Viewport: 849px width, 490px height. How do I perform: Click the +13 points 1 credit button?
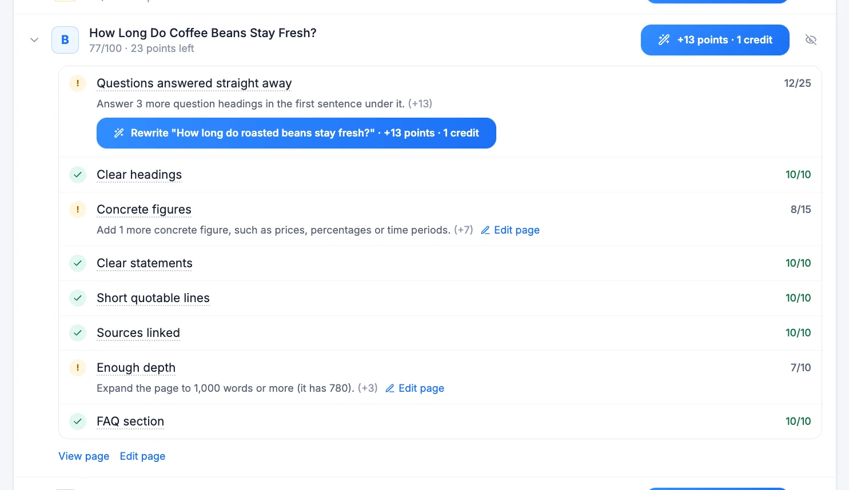[715, 40]
